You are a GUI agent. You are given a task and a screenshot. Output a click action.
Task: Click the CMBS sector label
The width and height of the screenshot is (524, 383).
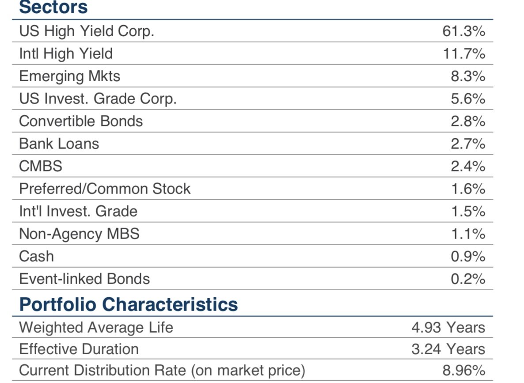coord(41,166)
